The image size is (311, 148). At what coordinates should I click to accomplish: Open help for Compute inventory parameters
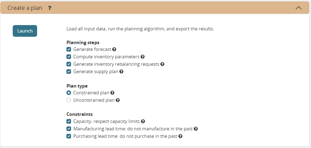point(143,57)
